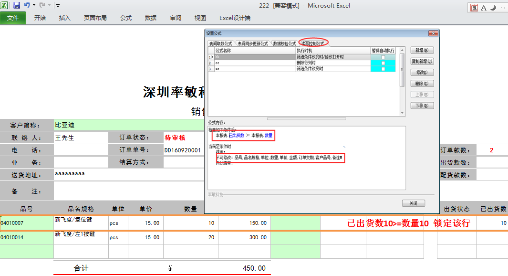The height and width of the screenshot is (276, 508).
Task: Open the Excel设计端 ribbon tab
Action: click(235, 18)
